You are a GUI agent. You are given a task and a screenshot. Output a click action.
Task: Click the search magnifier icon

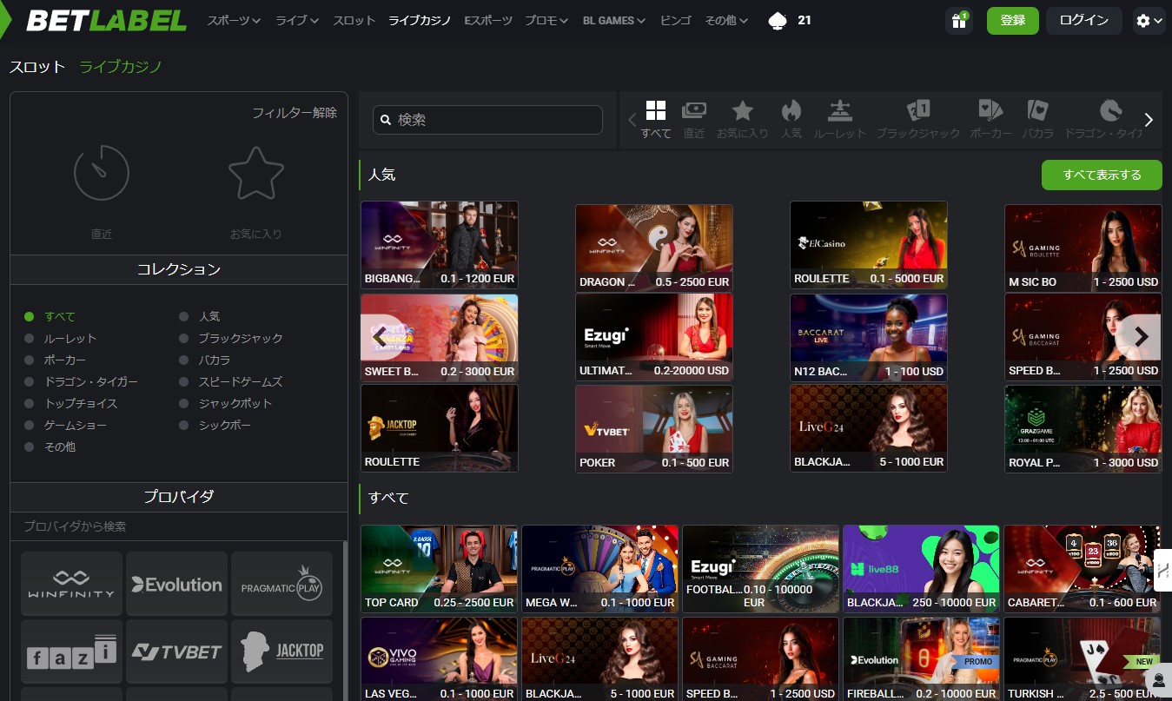[386, 120]
